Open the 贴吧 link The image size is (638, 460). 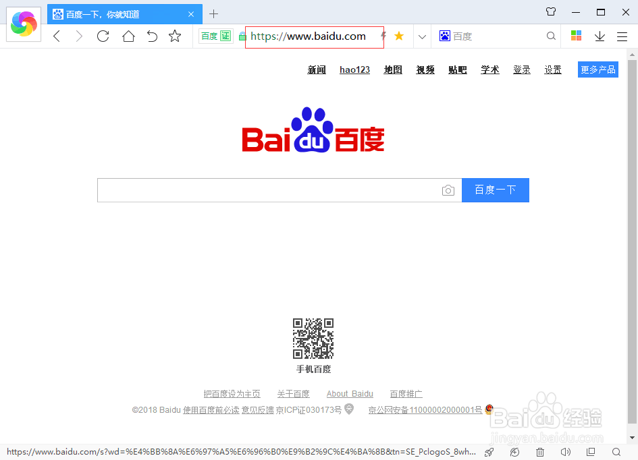457,70
